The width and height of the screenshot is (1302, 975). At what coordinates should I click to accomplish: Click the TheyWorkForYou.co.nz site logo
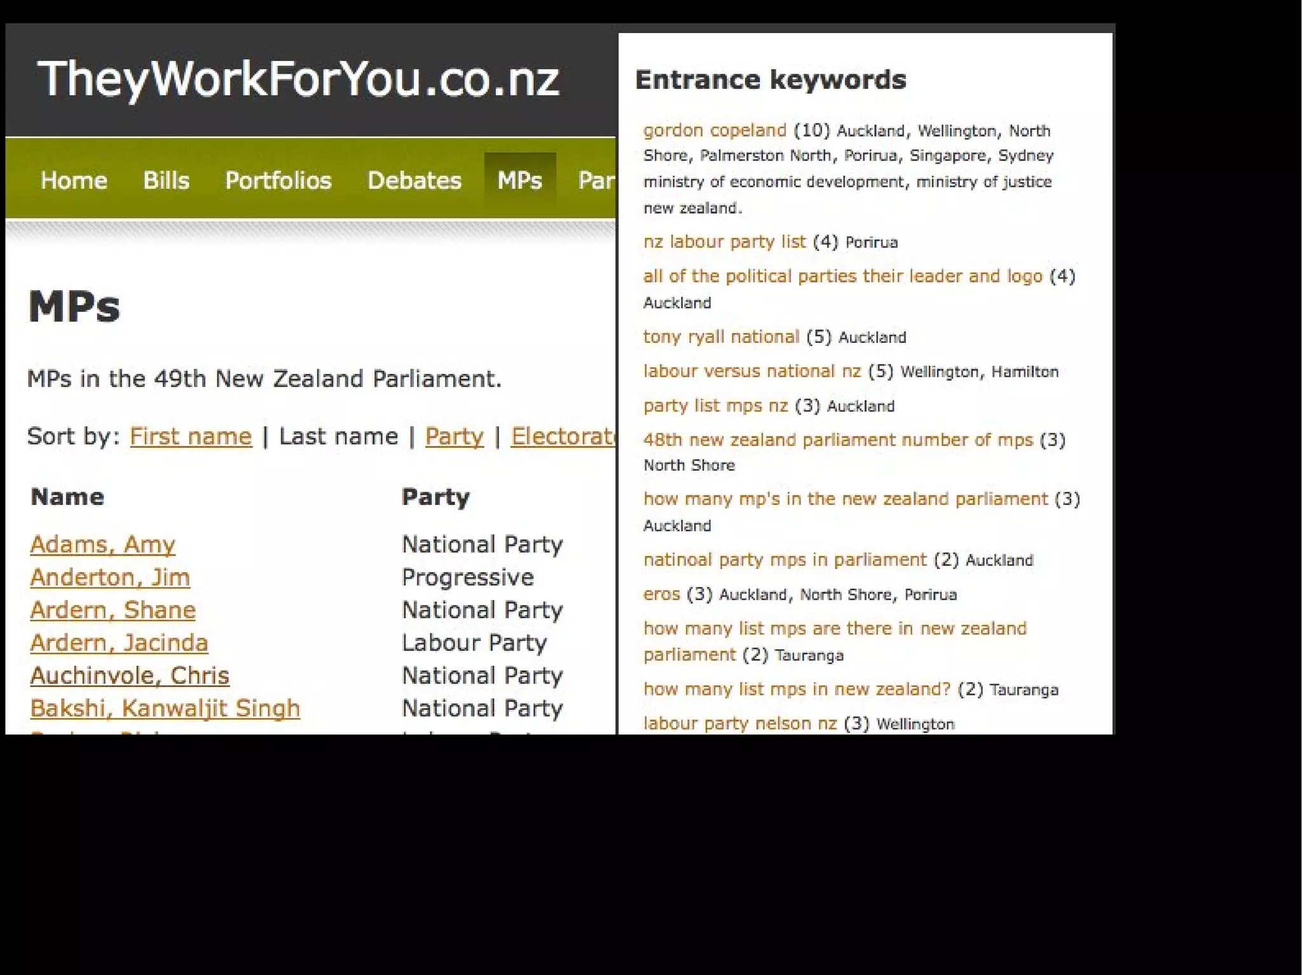tap(298, 80)
